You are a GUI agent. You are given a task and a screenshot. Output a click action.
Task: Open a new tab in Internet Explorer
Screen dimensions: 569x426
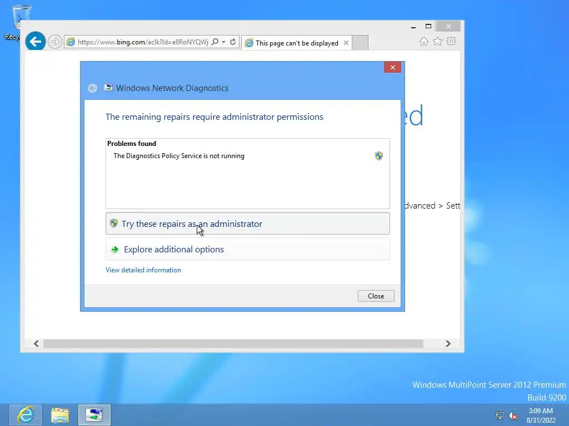click(360, 43)
